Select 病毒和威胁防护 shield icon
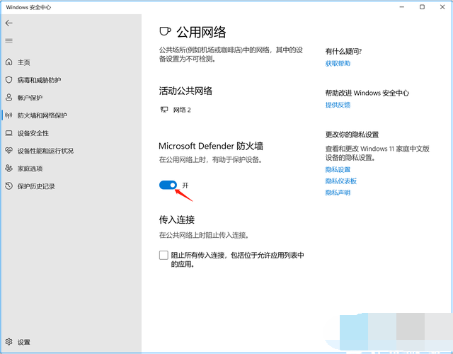The height and width of the screenshot is (354, 453). (x=9, y=80)
